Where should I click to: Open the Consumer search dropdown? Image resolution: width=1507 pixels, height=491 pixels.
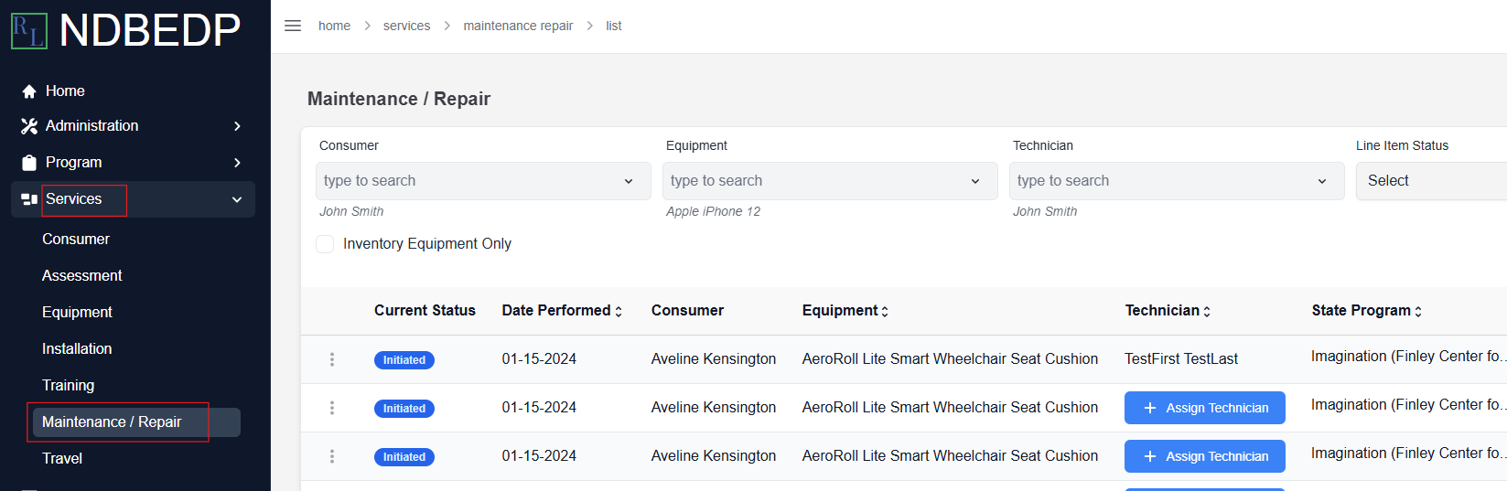pos(483,181)
